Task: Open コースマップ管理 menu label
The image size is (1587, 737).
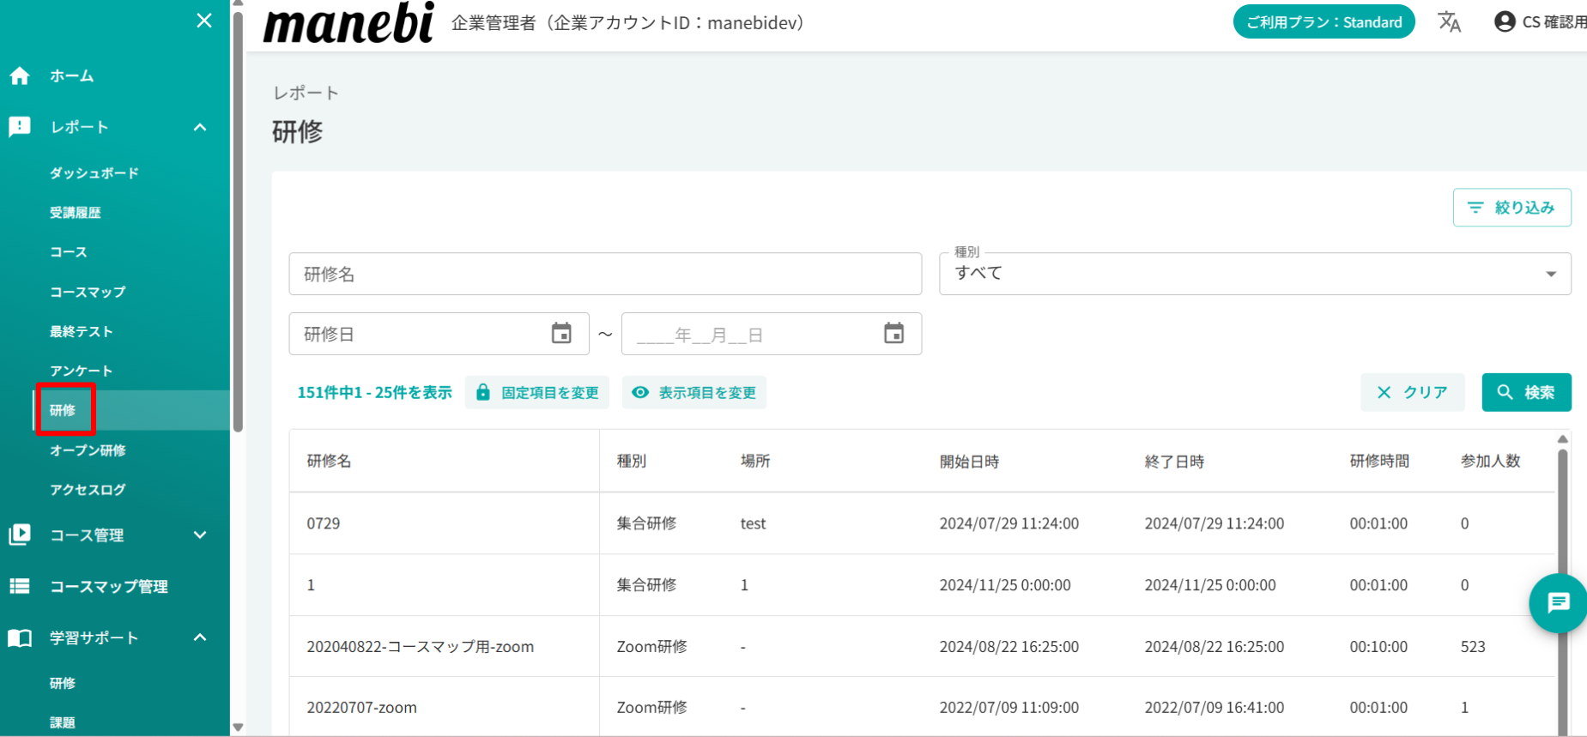Action: (x=109, y=587)
